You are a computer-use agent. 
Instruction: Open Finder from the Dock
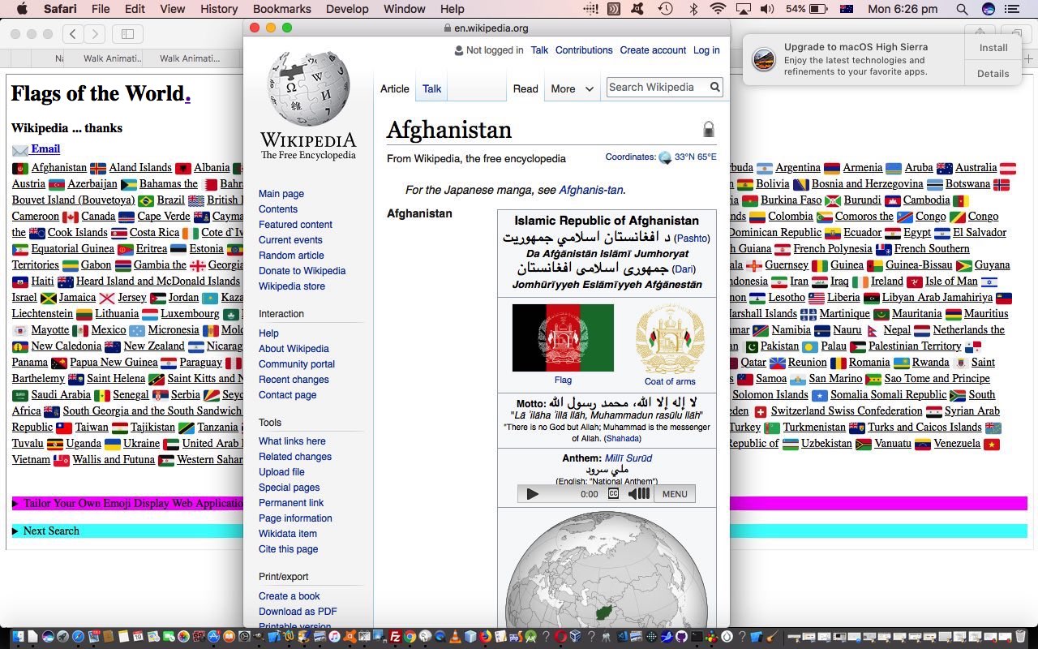coord(17,637)
